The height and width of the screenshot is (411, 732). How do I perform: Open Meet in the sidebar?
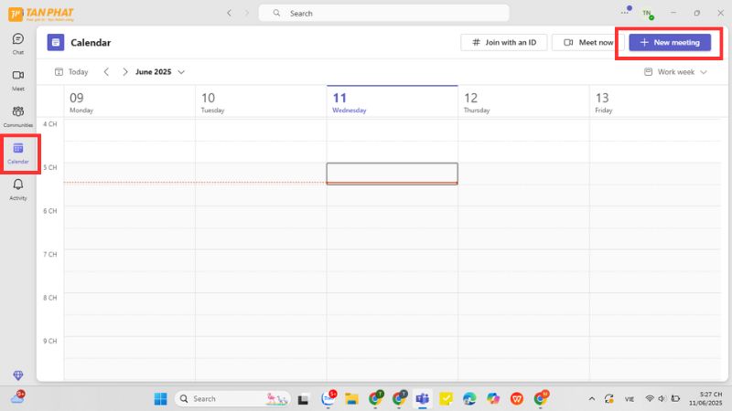[18, 80]
